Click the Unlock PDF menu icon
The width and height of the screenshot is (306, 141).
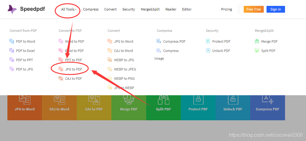[208, 50]
